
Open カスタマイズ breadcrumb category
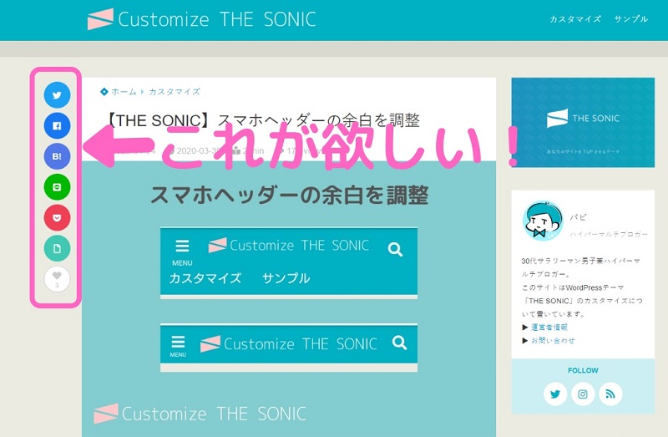pyautogui.click(x=175, y=92)
